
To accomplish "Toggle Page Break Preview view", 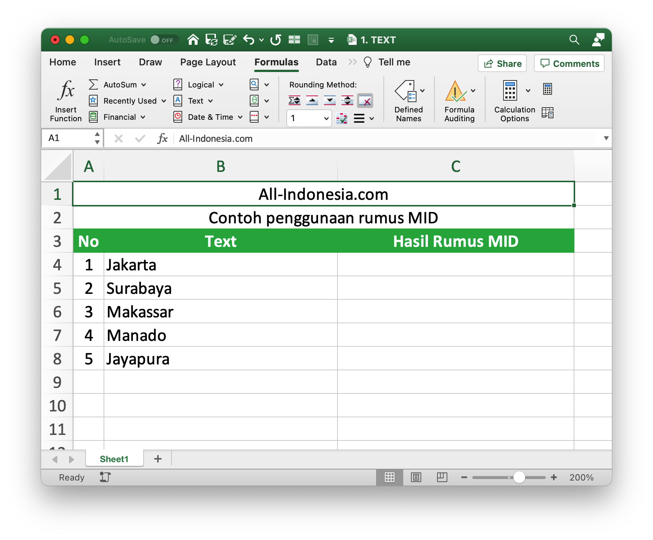I will [x=442, y=477].
